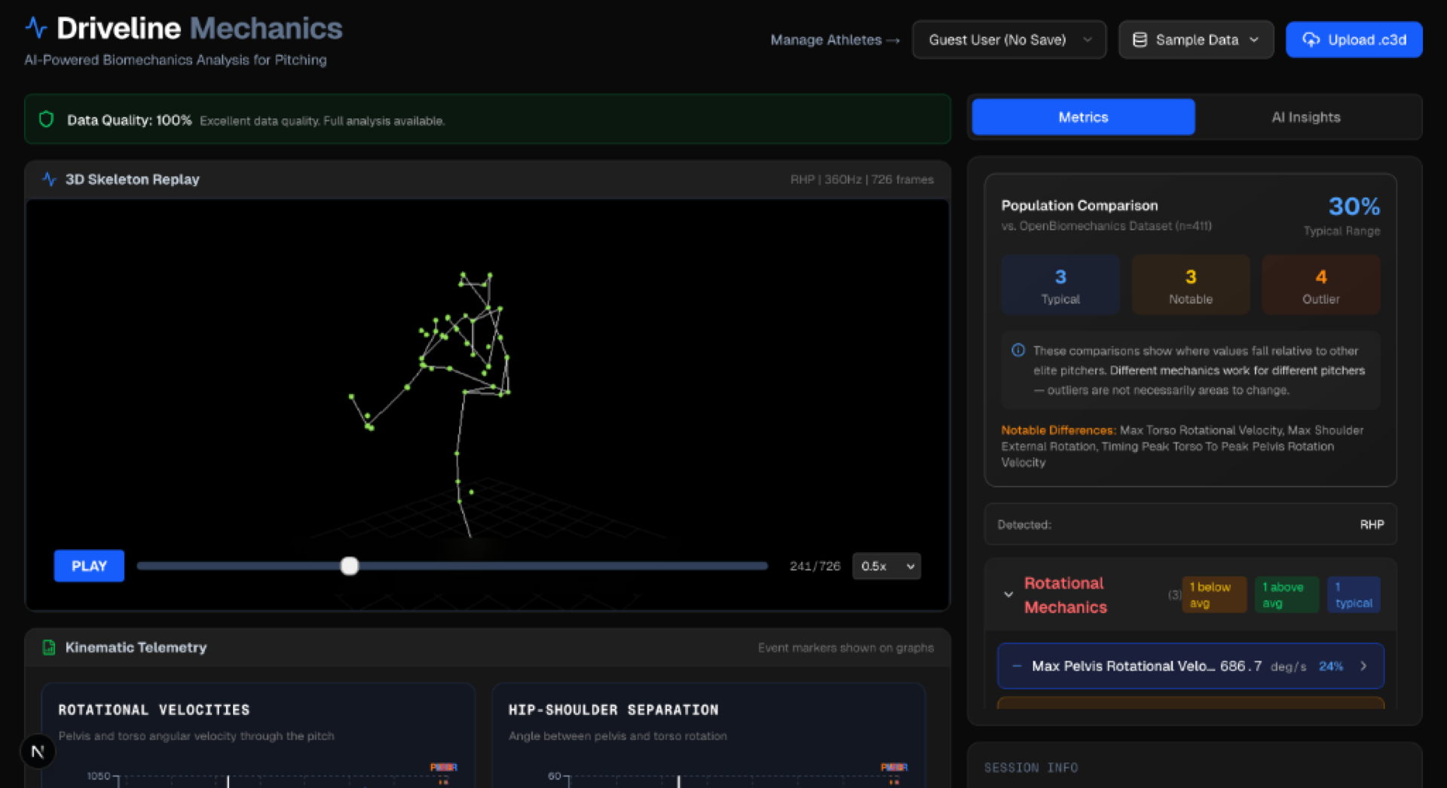The height and width of the screenshot is (788, 1447).
Task: Toggle the '1 above avg' filter badge
Action: (1286, 594)
